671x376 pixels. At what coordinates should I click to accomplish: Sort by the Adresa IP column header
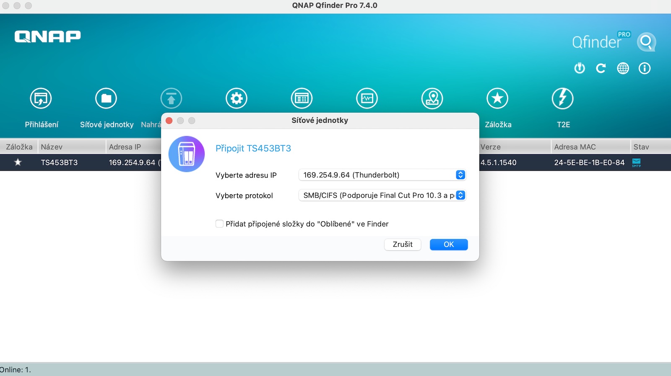point(133,147)
